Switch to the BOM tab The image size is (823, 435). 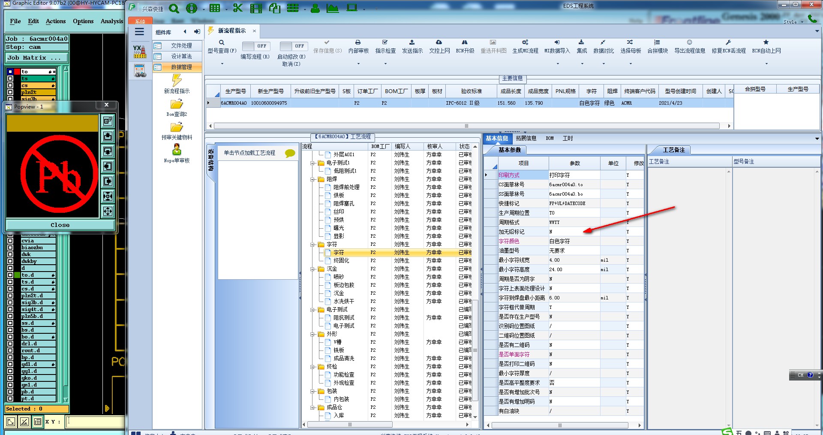550,138
